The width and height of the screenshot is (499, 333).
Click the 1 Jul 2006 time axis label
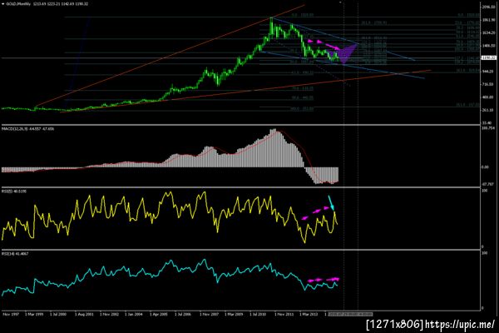[x=183, y=314]
